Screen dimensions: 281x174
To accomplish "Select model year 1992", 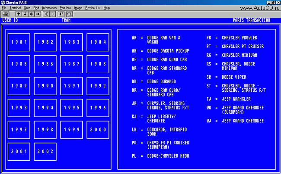I will (98, 86).
